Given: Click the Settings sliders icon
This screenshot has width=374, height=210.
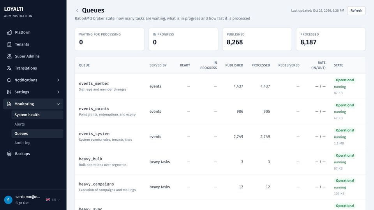Looking at the screenshot, I should (9, 92).
